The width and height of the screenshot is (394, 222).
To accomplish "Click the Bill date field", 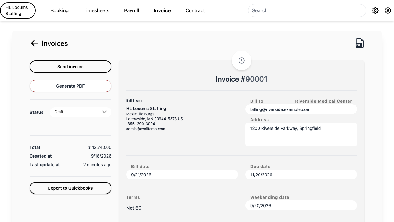I will coord(182,175).
